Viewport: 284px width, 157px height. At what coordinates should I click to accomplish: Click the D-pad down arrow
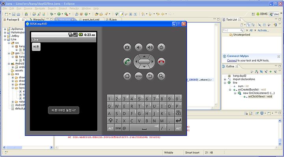(144, 67)
